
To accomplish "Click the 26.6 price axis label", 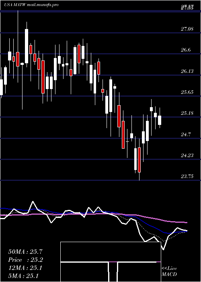I will (186, 50).
